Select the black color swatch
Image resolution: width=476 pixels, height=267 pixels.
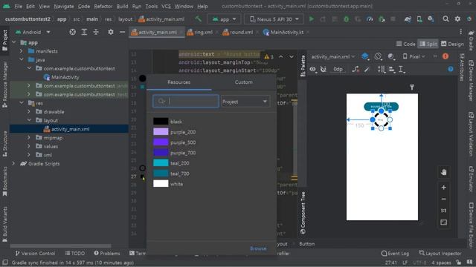point(161,122)
